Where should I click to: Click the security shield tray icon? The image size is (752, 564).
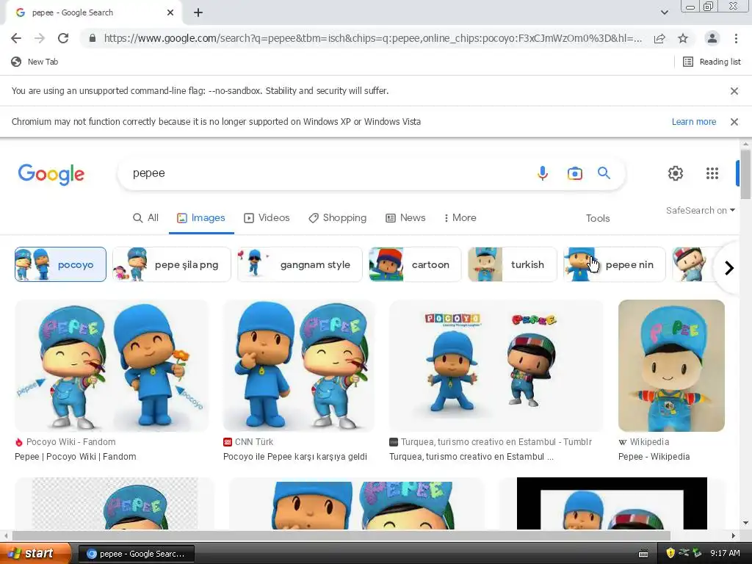(670, 554)
